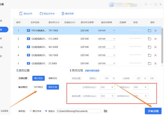Click the video icon in the 513.34KB row
The image size is (164, 115).
[28, 39]
